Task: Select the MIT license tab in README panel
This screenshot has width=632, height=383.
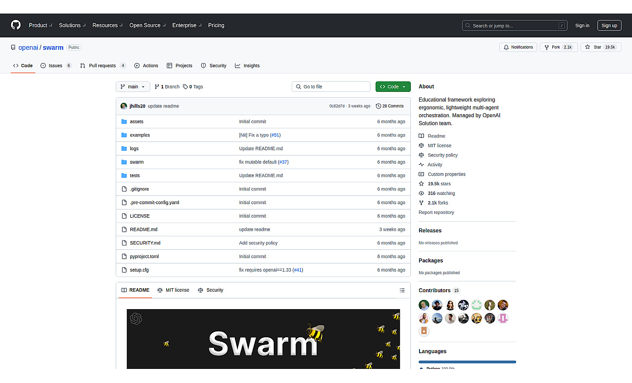Action: 173,290
